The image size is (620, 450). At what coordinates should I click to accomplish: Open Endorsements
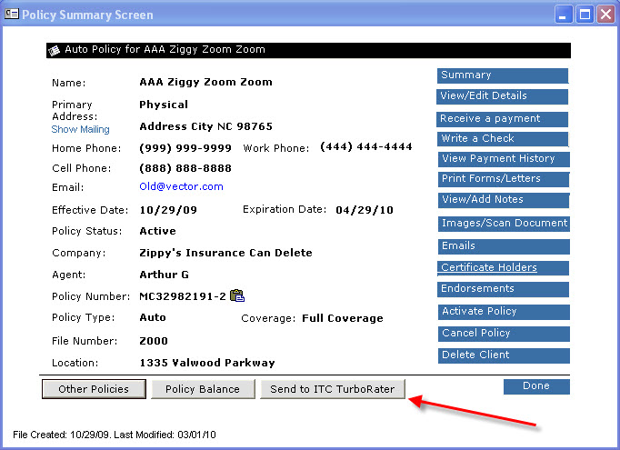coord(502,289)
